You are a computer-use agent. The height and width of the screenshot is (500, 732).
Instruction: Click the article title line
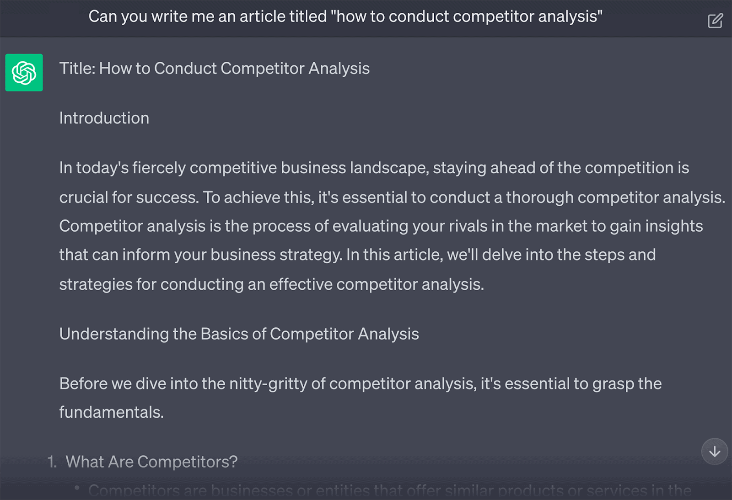(x=214, y=68)
